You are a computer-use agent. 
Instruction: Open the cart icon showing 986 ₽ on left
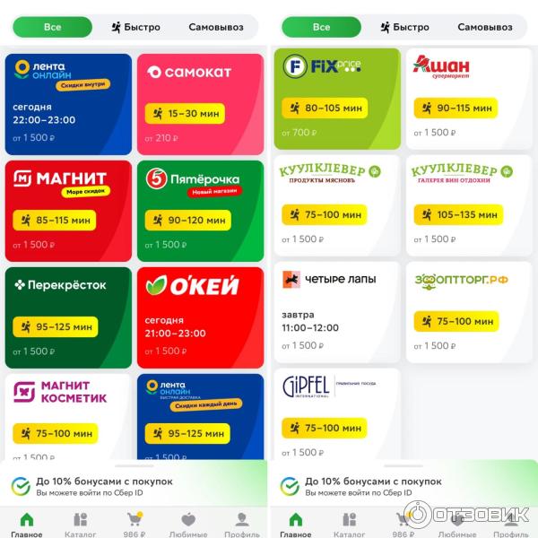[134, 519]
